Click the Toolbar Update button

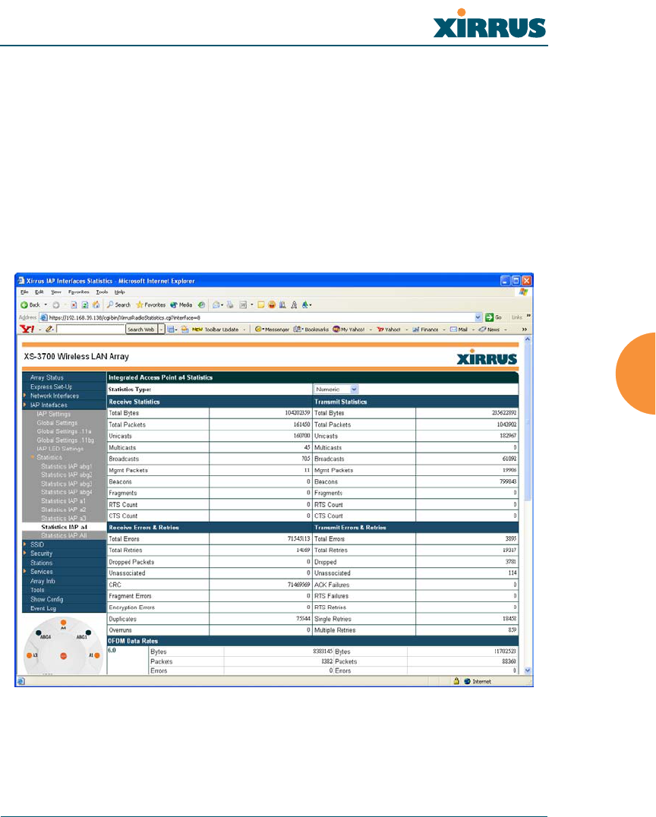click(x=216, y=330)
